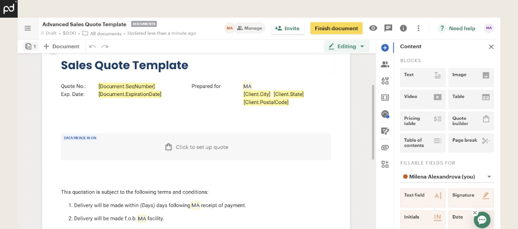Click the redo arrow icon
Screen dimensions: 518x229
pyautogui.click(x=105, y=47)
